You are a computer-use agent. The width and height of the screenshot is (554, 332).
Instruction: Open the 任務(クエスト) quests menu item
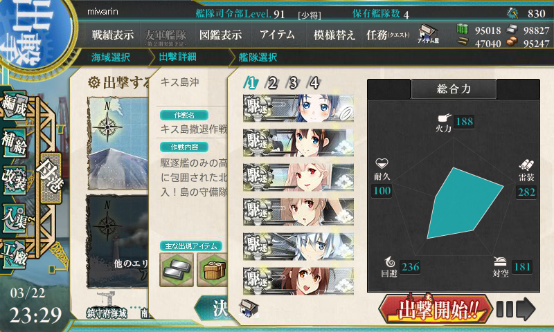pos(388,35)
